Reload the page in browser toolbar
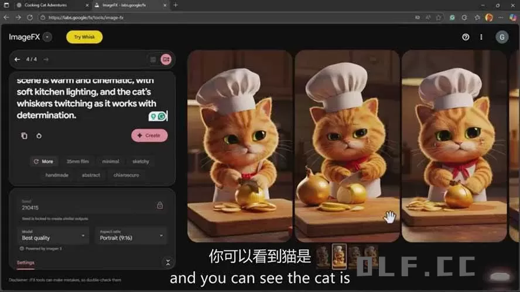Image resolution: width=520 pixels, height=292 pixels. click(30, 18)
